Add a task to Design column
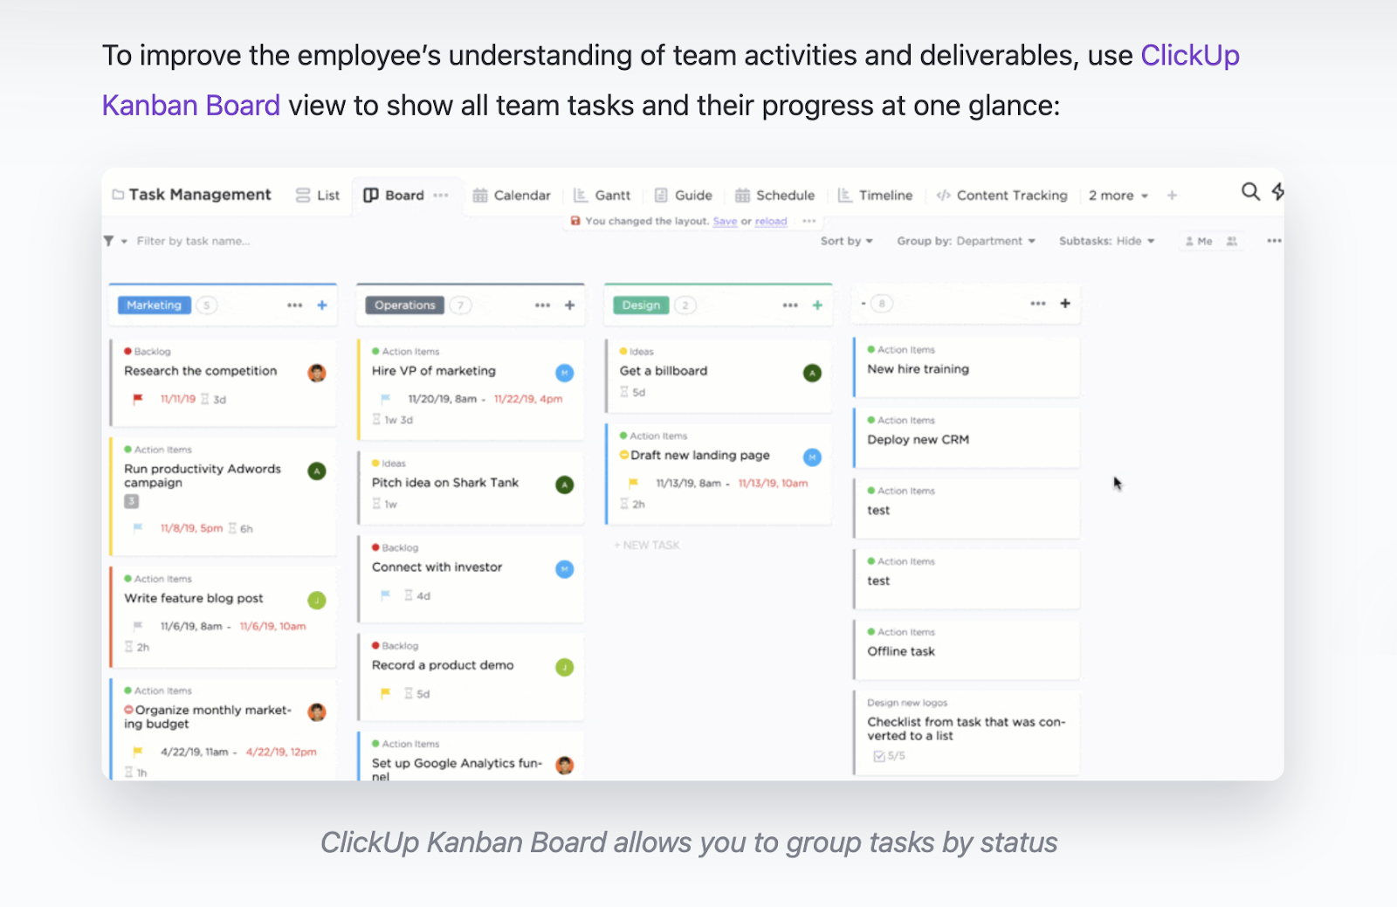The image size is (1397, 907). pyautogui.click(x=817, y=305)
